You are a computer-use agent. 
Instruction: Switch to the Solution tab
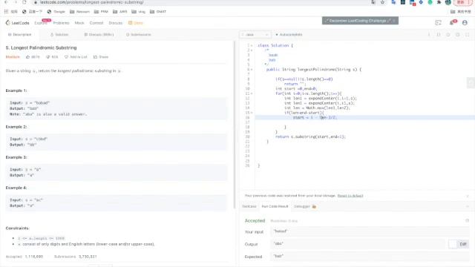59,35
